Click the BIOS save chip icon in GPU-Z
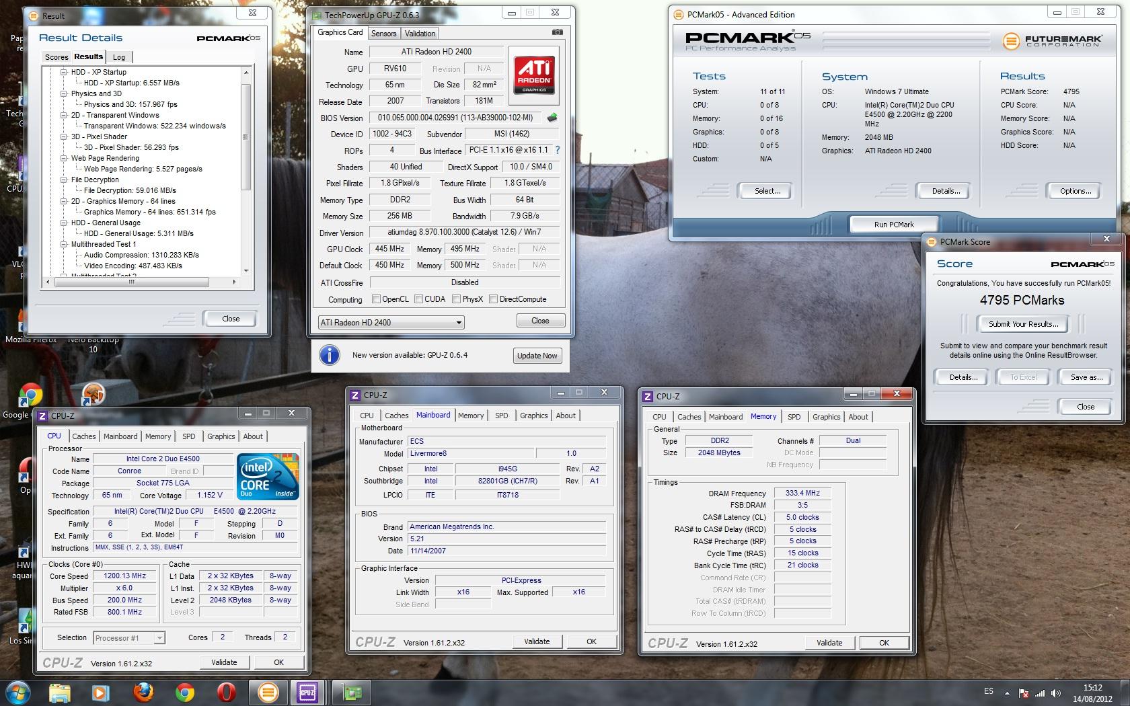 [x=552, y=118]
